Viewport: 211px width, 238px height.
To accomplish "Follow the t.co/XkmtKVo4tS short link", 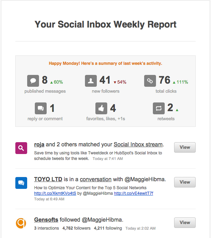I will [55, 193].
